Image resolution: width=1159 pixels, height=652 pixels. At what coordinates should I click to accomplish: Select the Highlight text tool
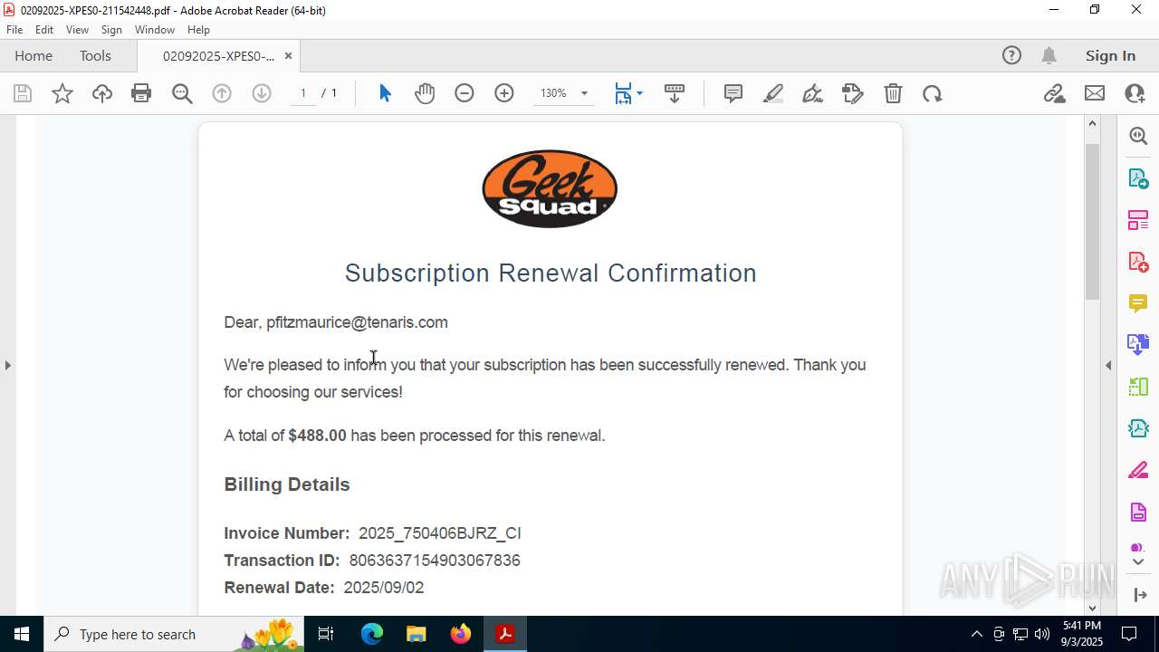pos(773,93)
